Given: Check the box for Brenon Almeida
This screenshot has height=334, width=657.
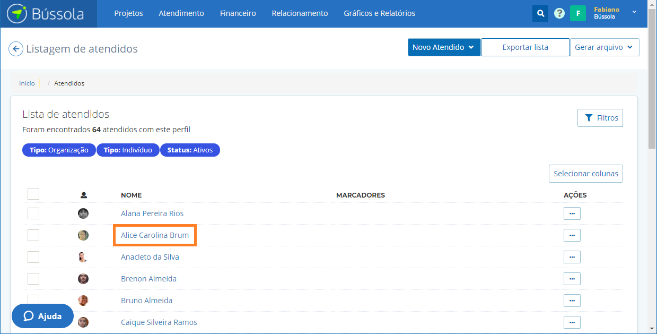Looking at the screenshot, I should pos(33,279).
